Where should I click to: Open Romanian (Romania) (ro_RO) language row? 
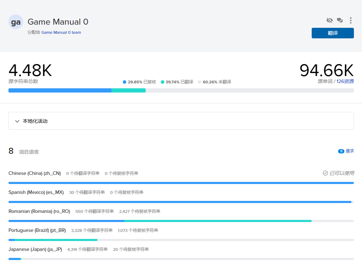point(39,211)
